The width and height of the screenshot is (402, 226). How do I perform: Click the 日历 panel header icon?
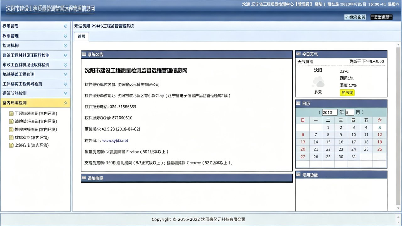click(298, 103)
